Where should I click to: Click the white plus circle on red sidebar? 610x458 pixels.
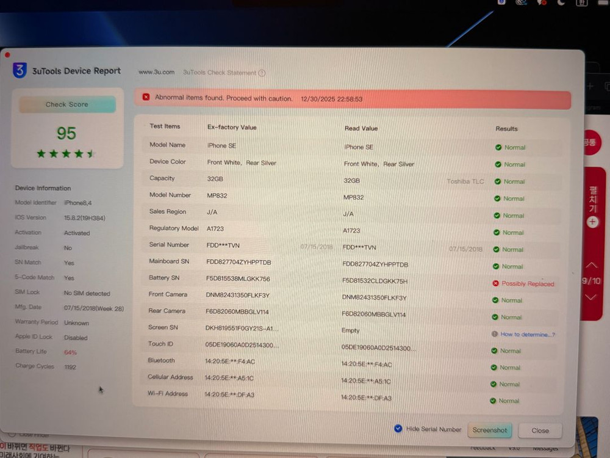[592, 222]
